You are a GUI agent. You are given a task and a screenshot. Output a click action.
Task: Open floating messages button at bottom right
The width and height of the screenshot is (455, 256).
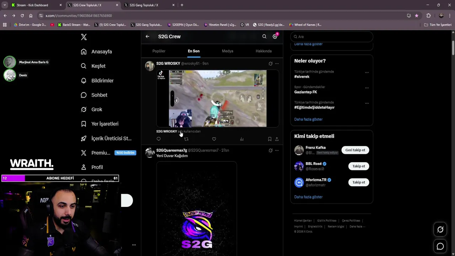click(x=440, y=246)
